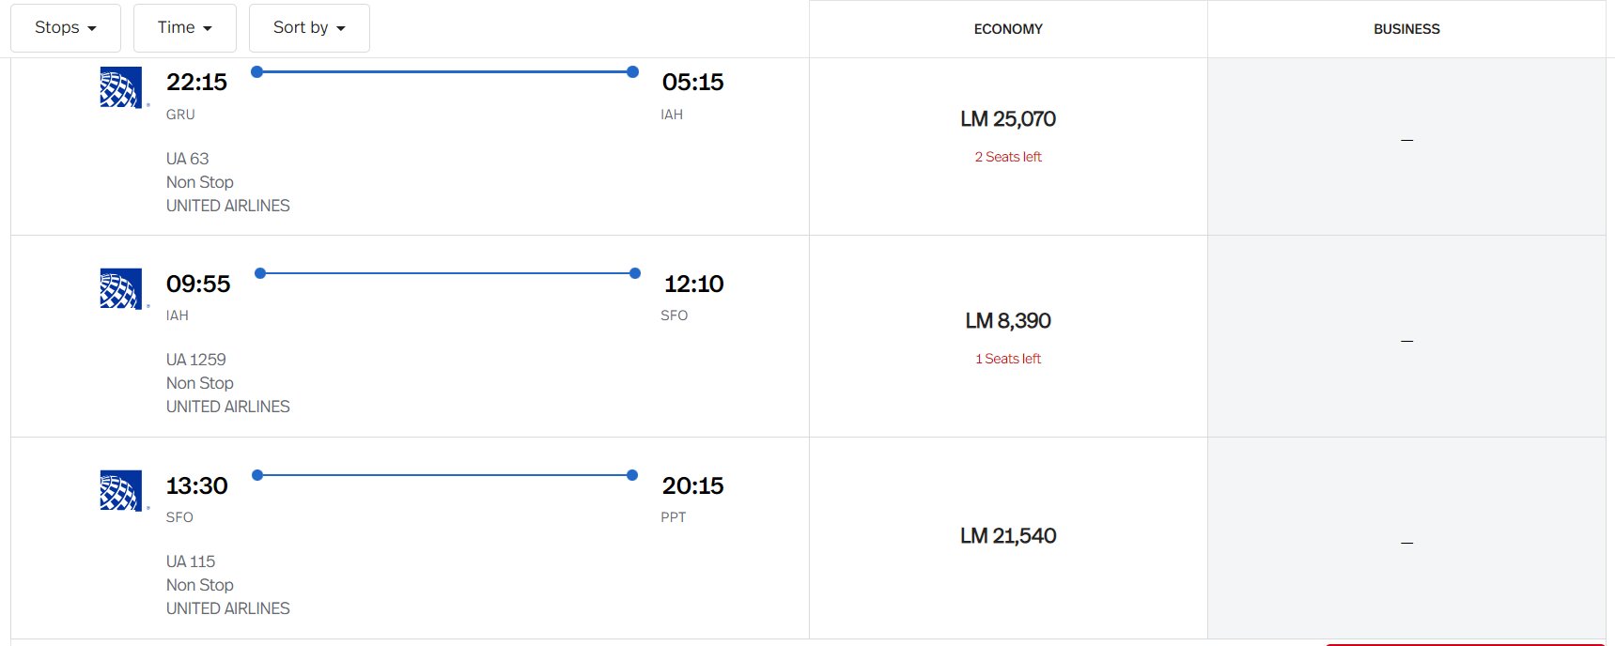Click the GRU departure dot on route line

pos(257,71)
